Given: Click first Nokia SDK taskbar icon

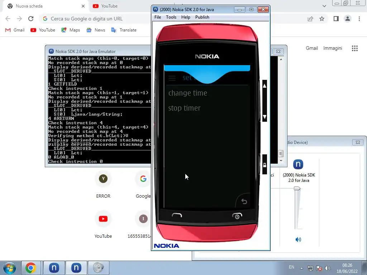Looking at the screenshot, I should tap(54, 268).
